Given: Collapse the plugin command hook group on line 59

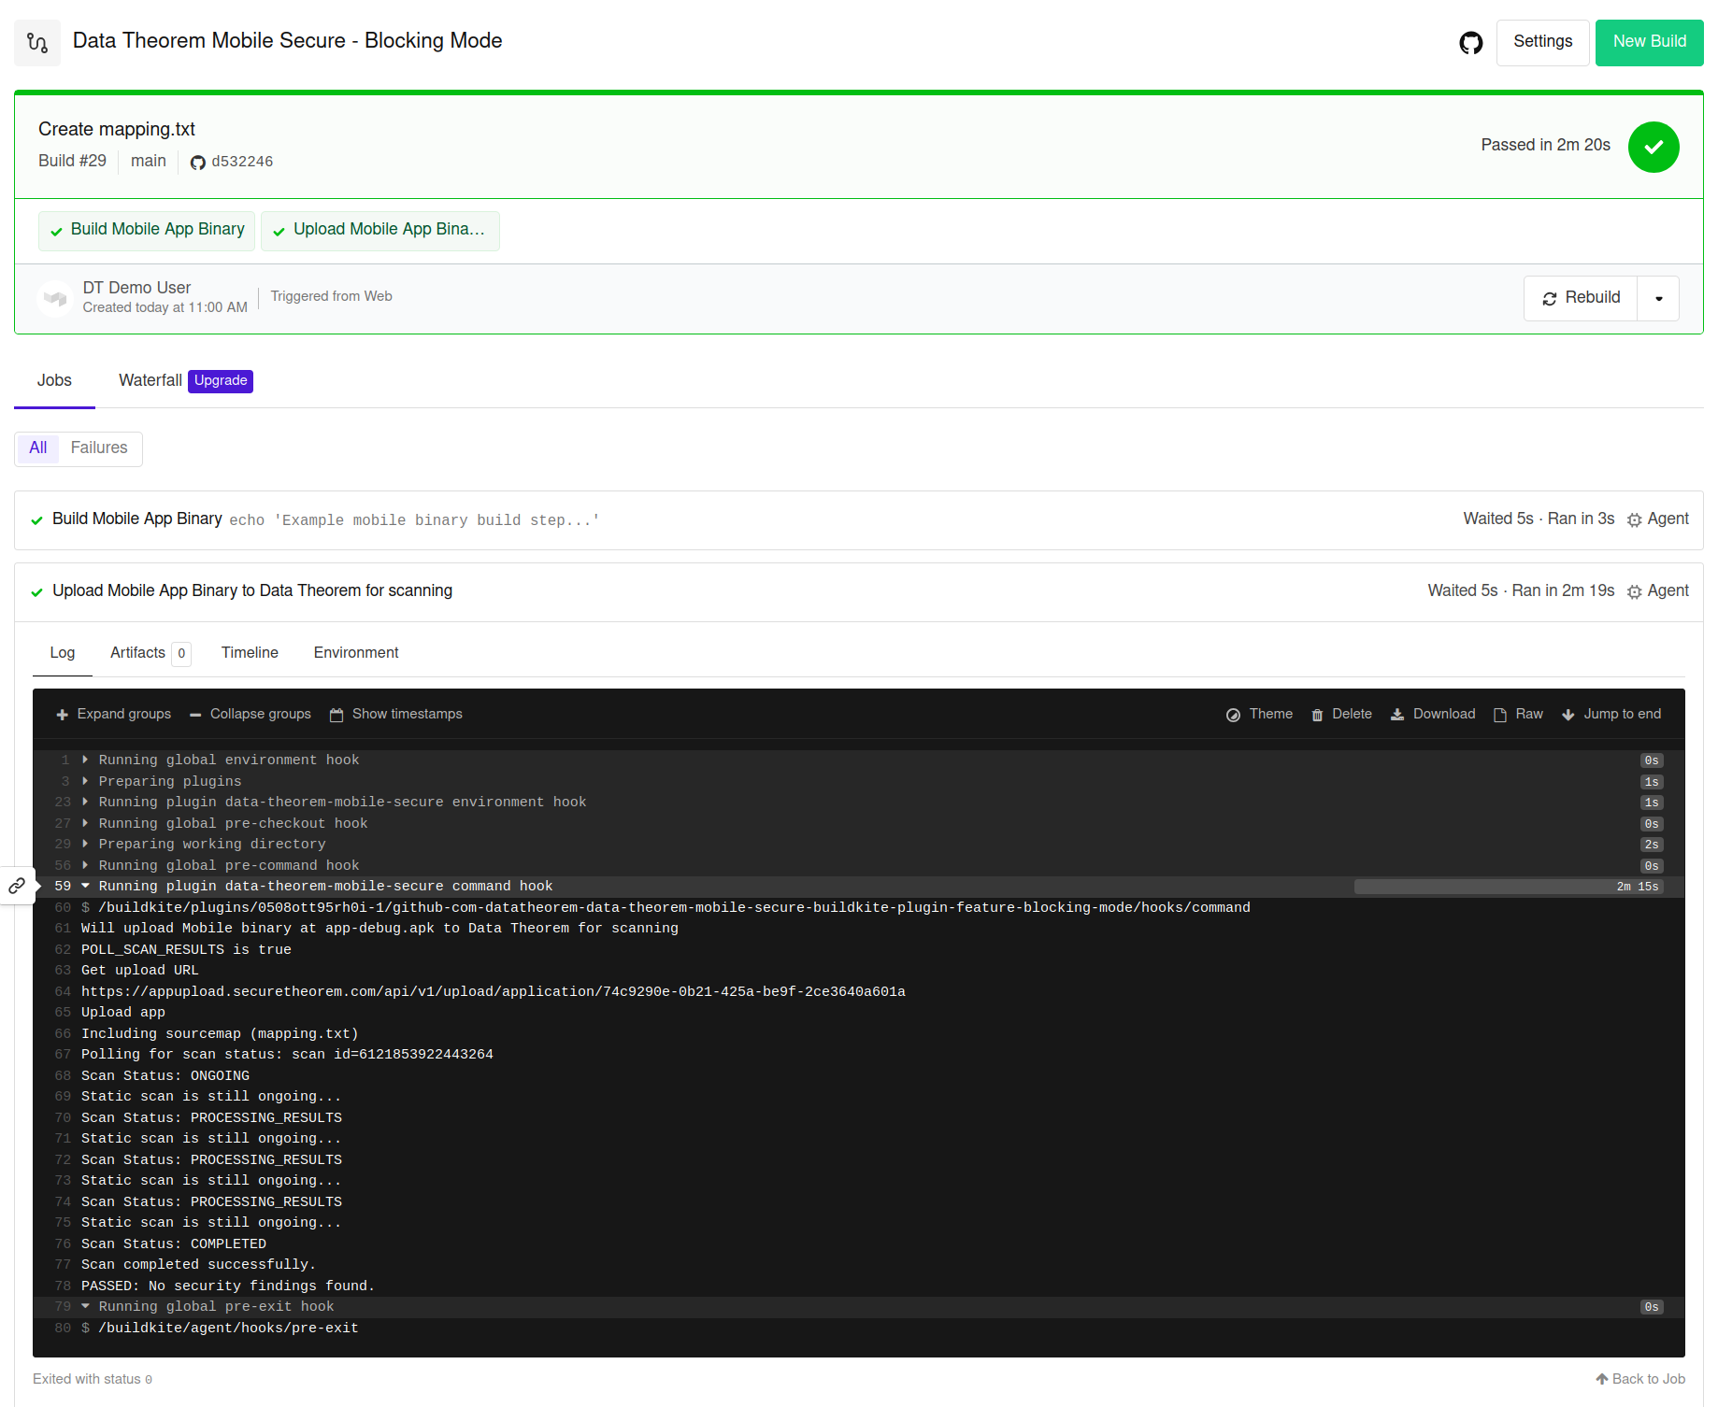Looking at the screenshot, I should (85, 886).
